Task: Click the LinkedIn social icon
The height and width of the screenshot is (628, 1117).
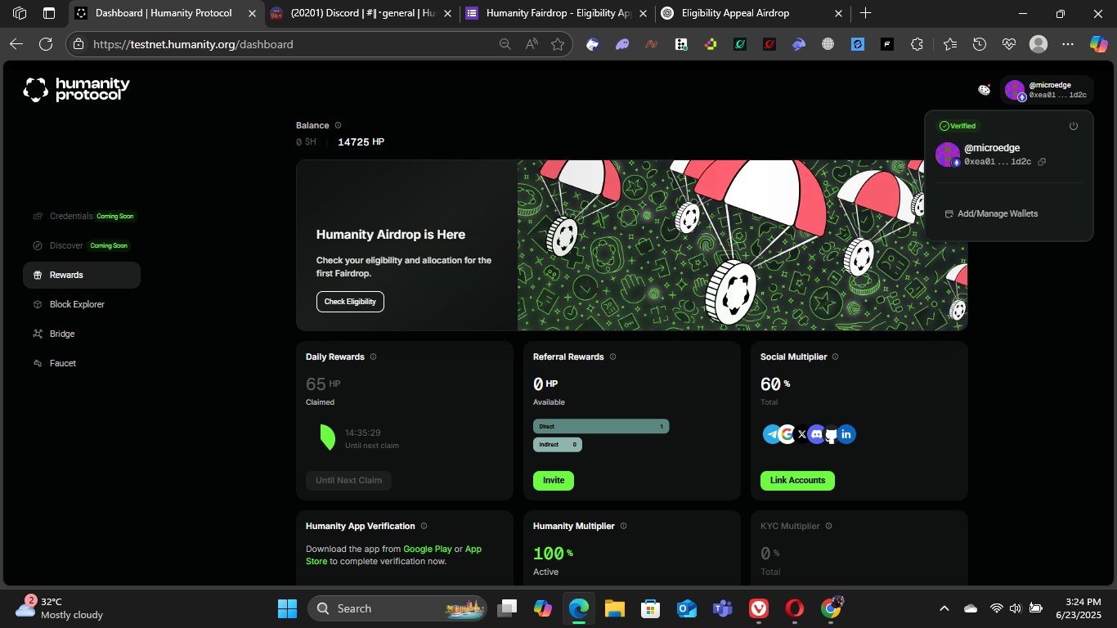Action: pyautogui.click(x=846, y=434)
